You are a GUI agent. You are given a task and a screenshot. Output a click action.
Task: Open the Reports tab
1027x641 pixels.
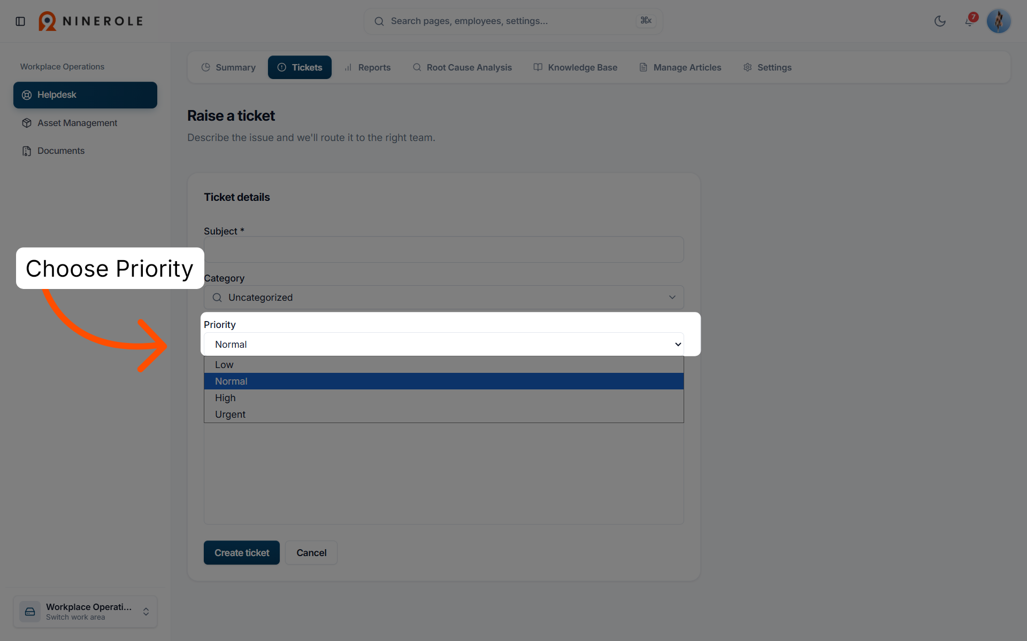[x=367, y=67]
